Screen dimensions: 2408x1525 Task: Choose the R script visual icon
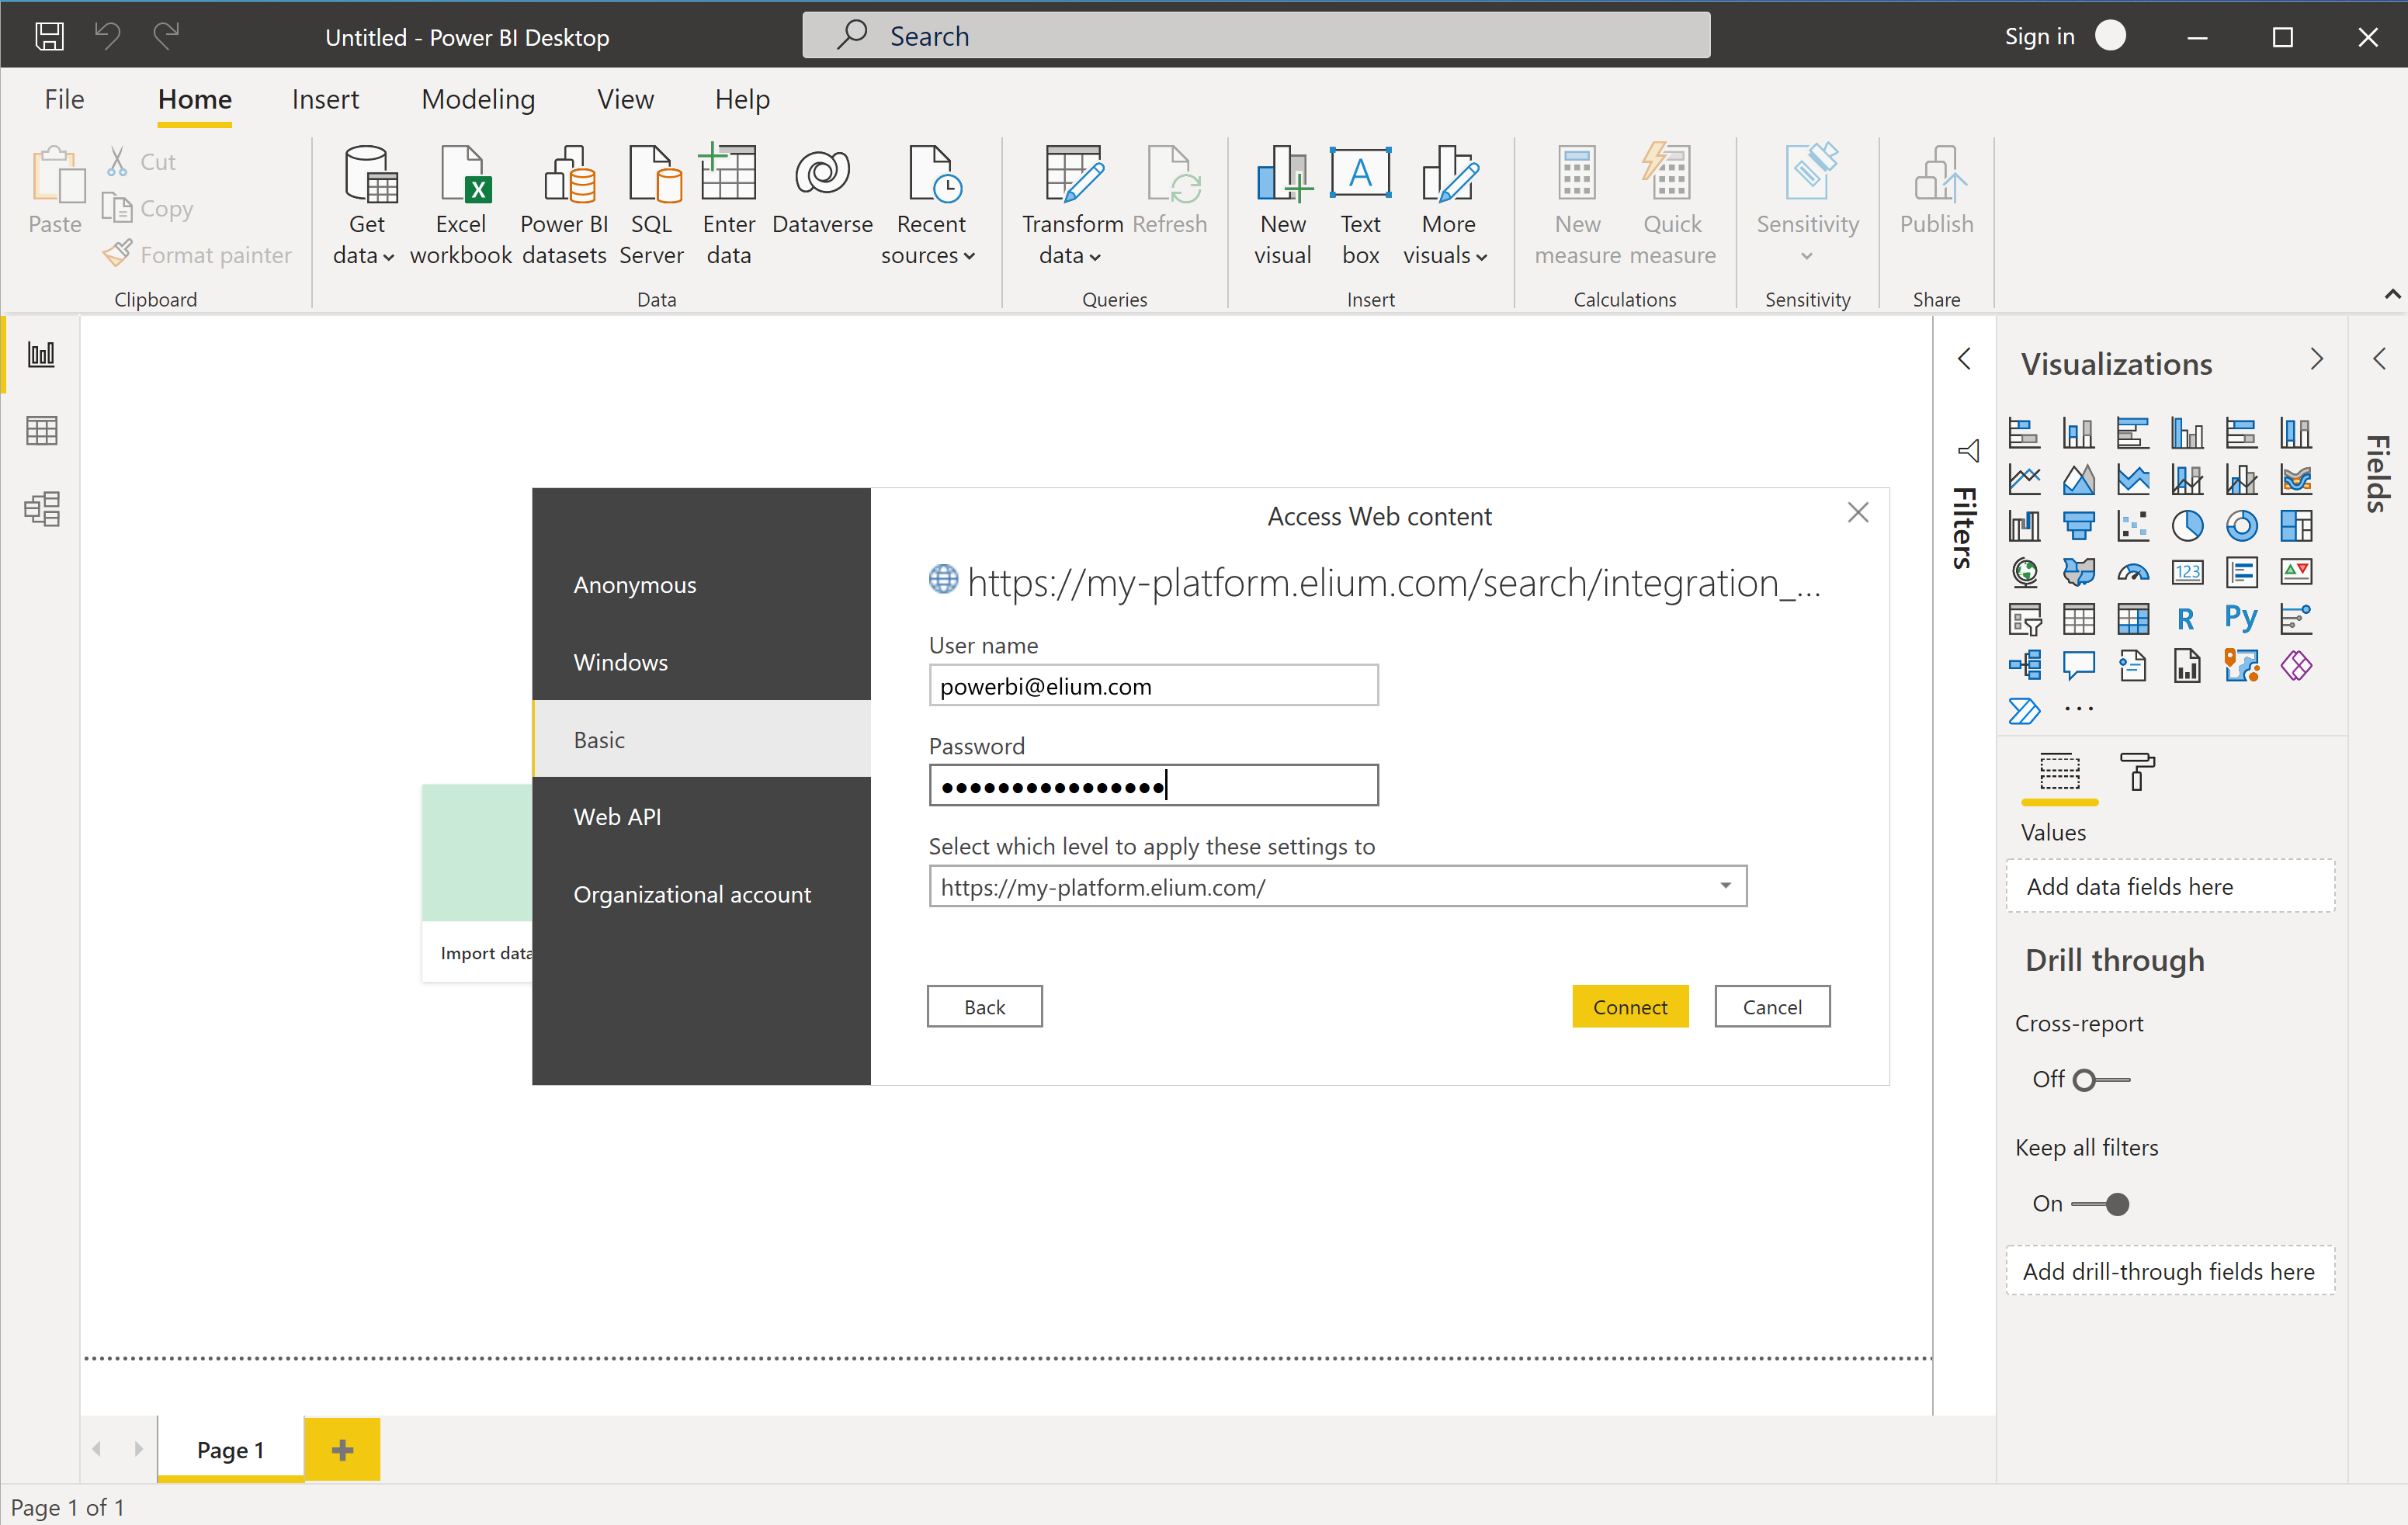click(2187, 619)
